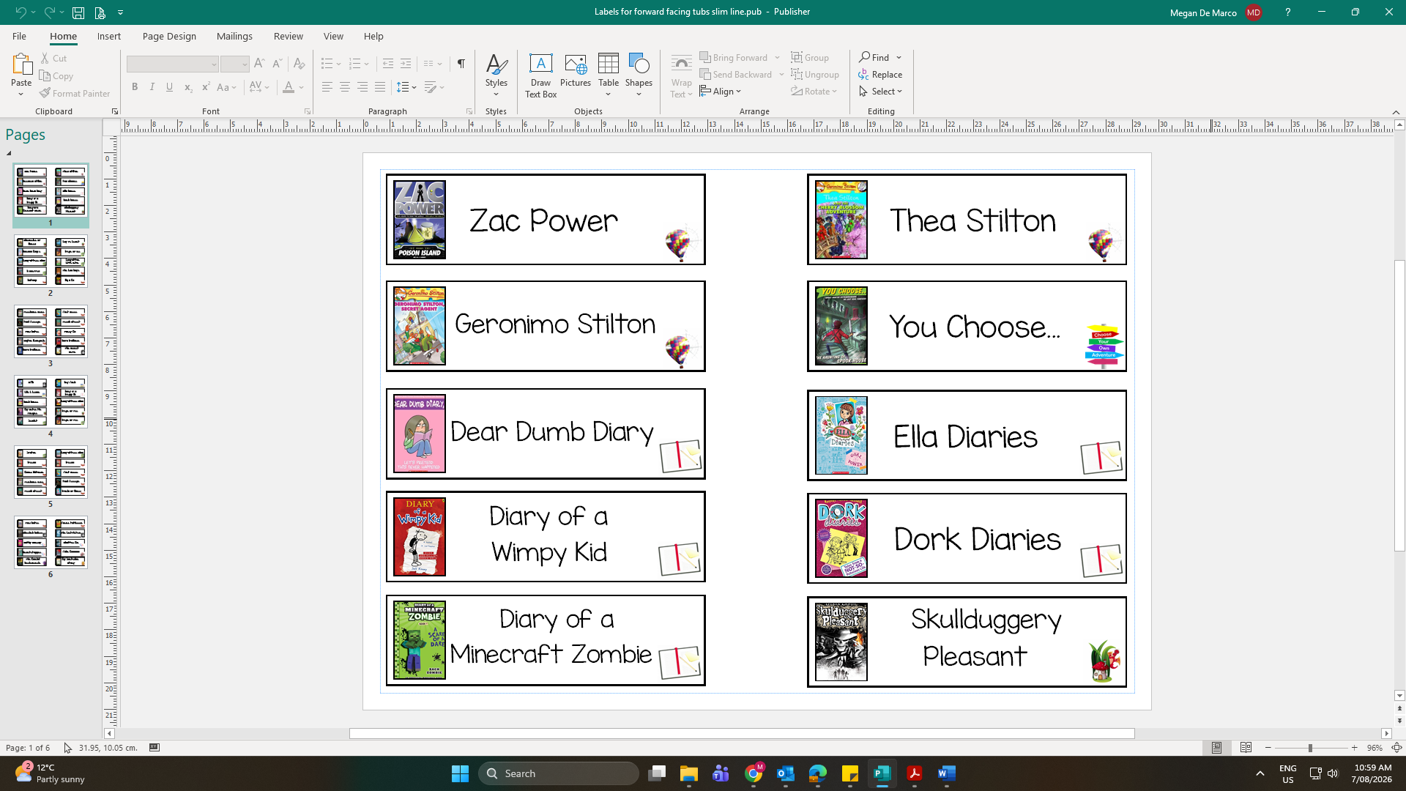Screen dimensions: 1406x791
Task: Expand the Bullets dropdown
Action: 338,64
